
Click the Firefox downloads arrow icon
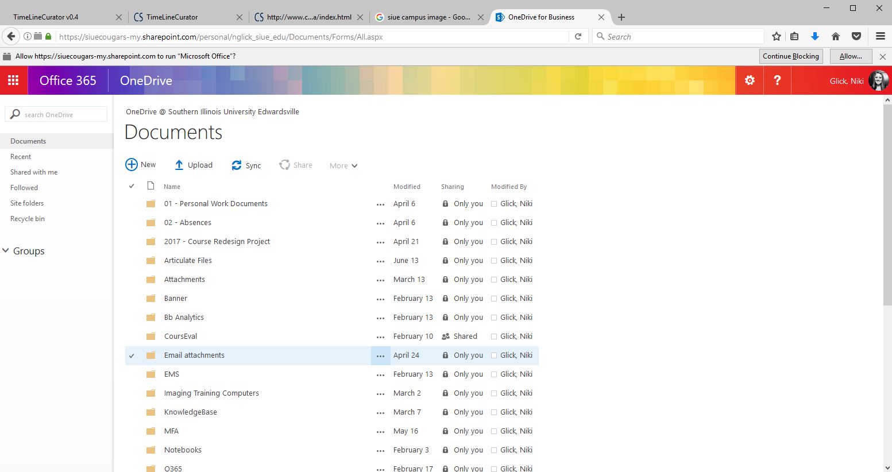(814, 37)
